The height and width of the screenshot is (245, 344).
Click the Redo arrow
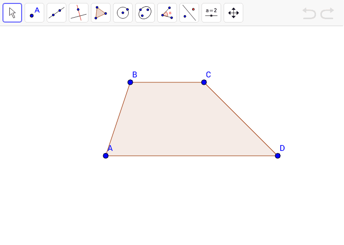coord(327,13)
